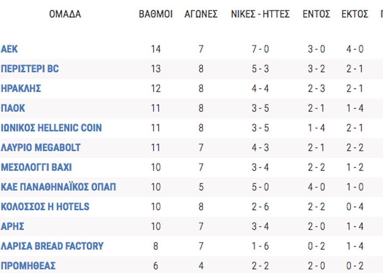Open the ΠΕΡΙΣΤΕΡΙ BC team page
Image resolution: width=383 pixels, height=273 pixels.
pos(30,69)
